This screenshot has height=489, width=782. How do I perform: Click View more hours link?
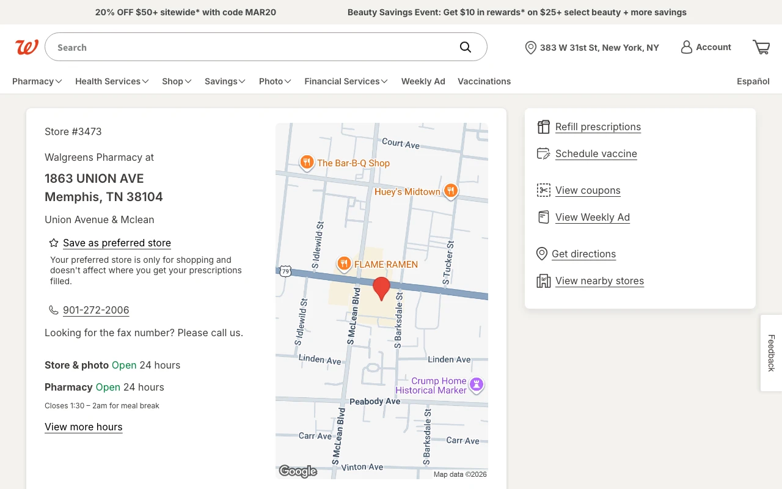click(x=84, y=427)
